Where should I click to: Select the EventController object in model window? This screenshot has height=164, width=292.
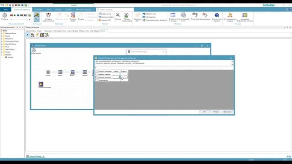(x=34, y=50)
